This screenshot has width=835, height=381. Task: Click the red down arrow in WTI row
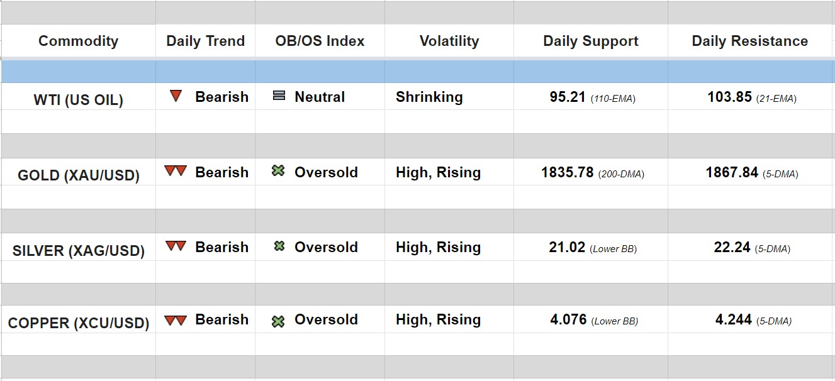coord(176,96)
